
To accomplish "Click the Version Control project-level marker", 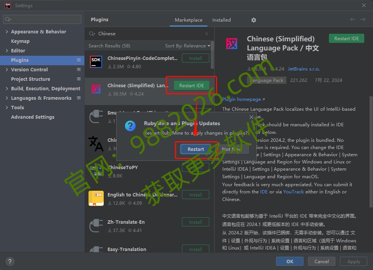I will click(x=79, y=69).
